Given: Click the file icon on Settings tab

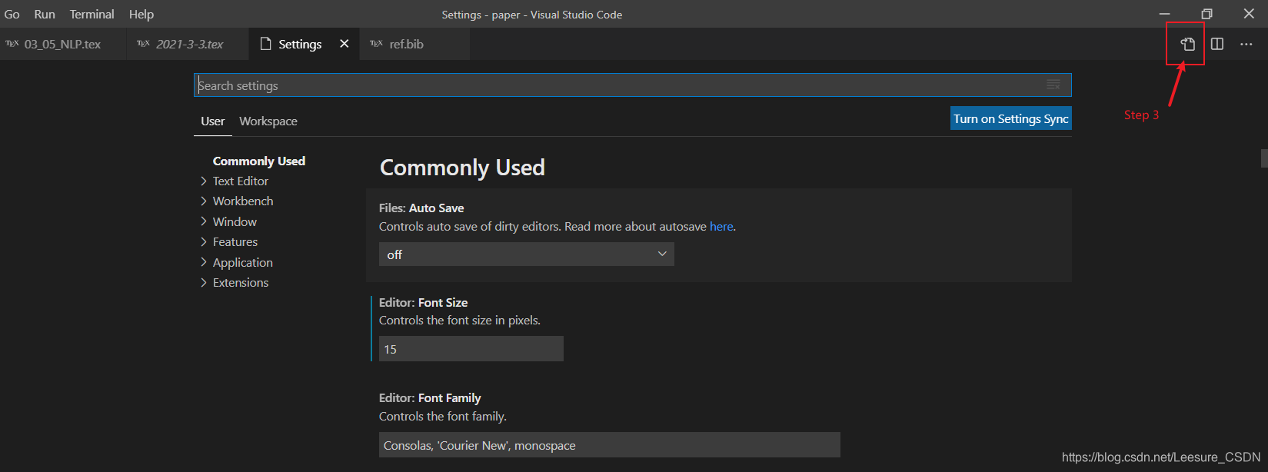Looking at the screenshot, I should [266, 44].
